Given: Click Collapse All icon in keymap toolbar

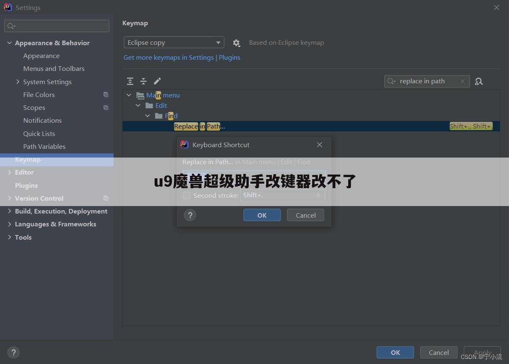Looking at the screenshot, I should tap(143, 81).
